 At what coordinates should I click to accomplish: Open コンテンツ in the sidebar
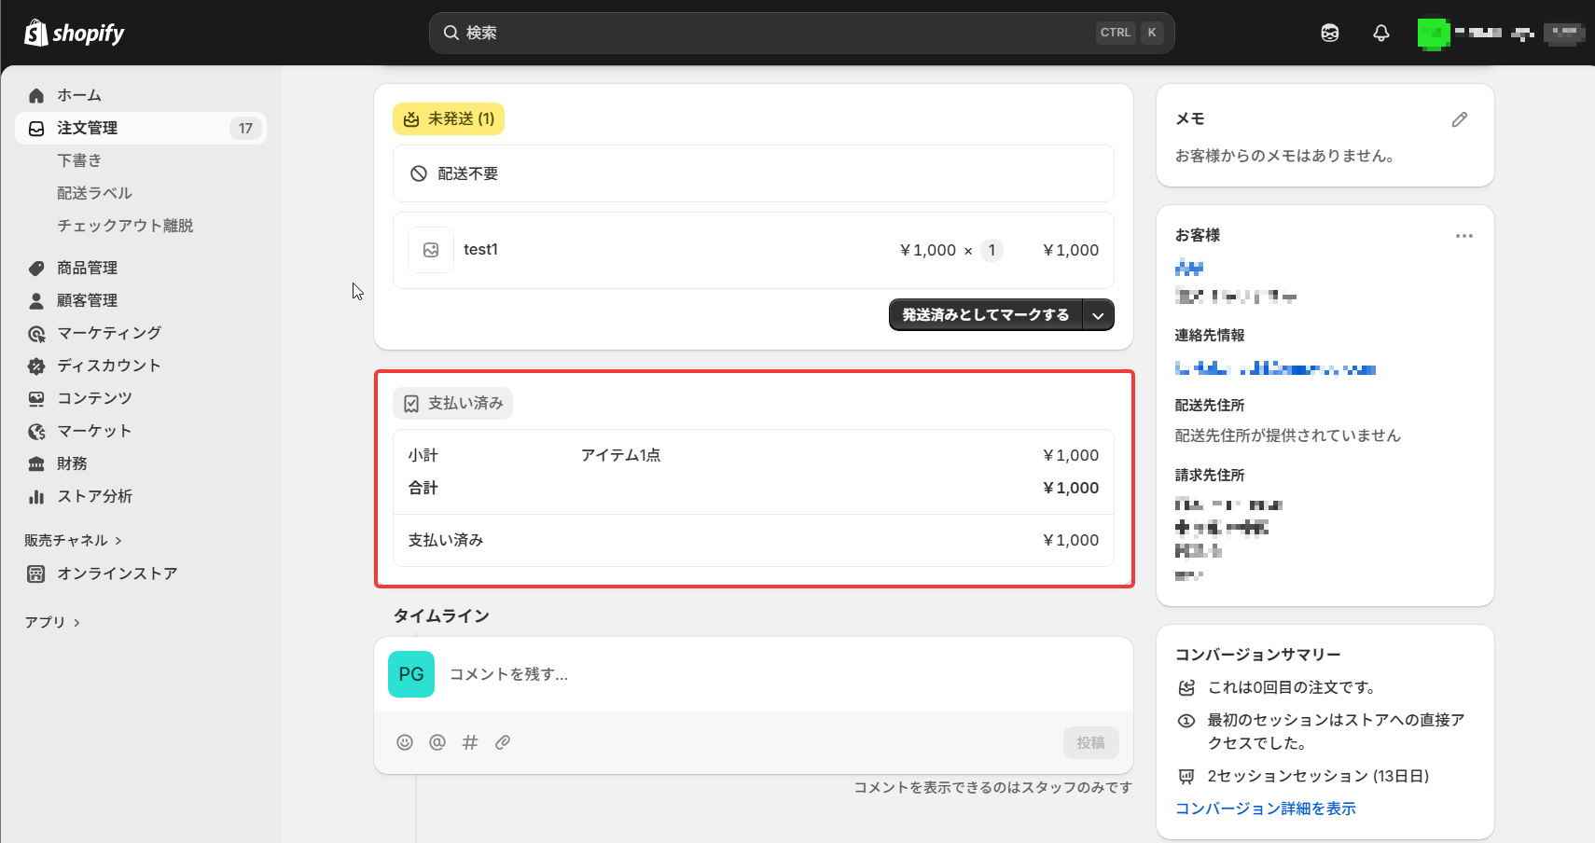point(94,398)
